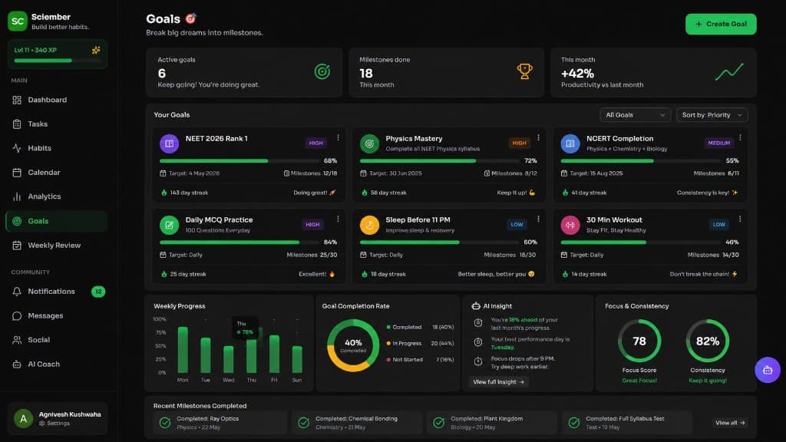The width and height of the screenshot is (786, 442).
Task: Click the LOW priority tag on 30 Min Workout
Action: coord(718,225)
